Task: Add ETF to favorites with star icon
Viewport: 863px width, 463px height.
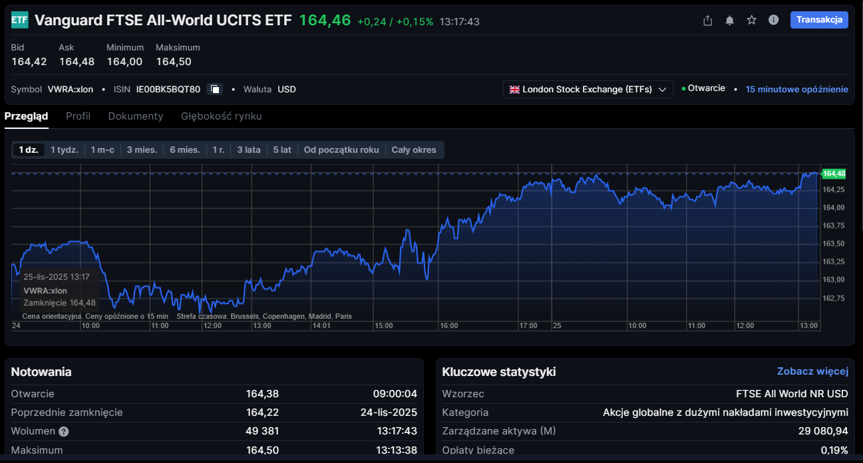Action: pyautogui.click(x=752, y=20)
